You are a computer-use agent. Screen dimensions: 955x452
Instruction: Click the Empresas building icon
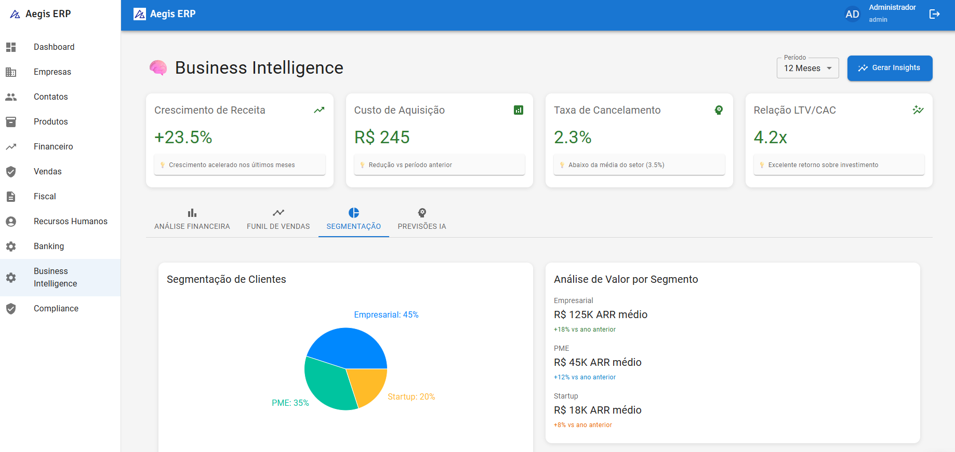point(11,72)
